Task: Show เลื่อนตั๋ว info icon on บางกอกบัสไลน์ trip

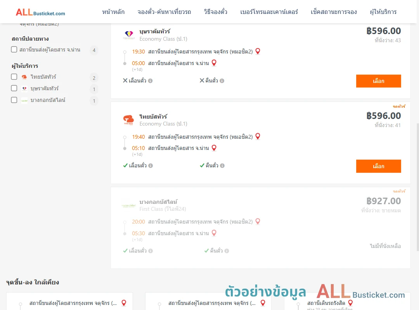Action: 151,251
